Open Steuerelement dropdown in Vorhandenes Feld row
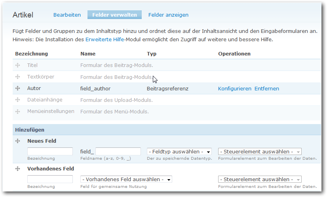This screenshot has width=327, height=197. coord(260,179)
